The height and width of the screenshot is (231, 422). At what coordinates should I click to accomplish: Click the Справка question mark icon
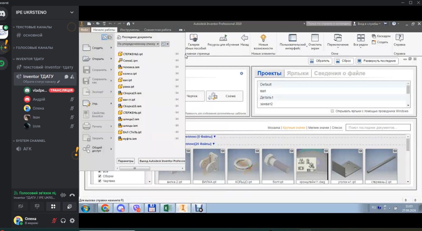tap(399, 38)
